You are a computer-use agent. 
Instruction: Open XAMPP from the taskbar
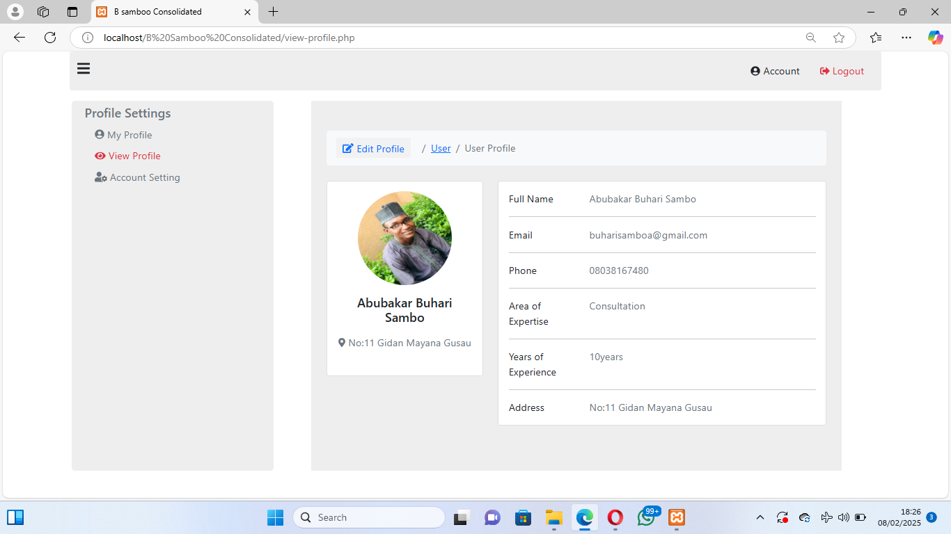[676, 517]
